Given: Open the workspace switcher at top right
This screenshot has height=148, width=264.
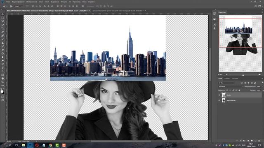Looking at the screenshot, I should click(259, 6).
